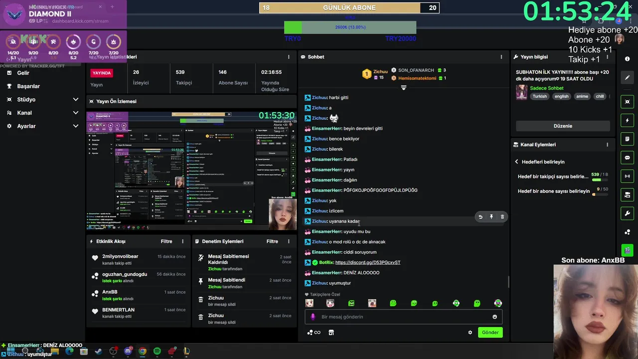
Task: Click the Düzenle button in Yayın bilgisi
Action: pos(563,126)
